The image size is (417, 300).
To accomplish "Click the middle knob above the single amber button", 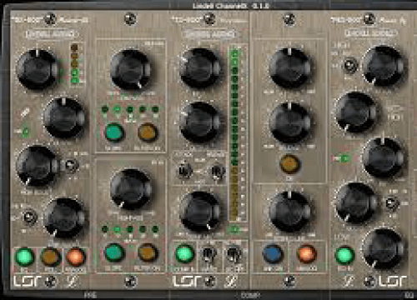I will (x=289, y=122).
